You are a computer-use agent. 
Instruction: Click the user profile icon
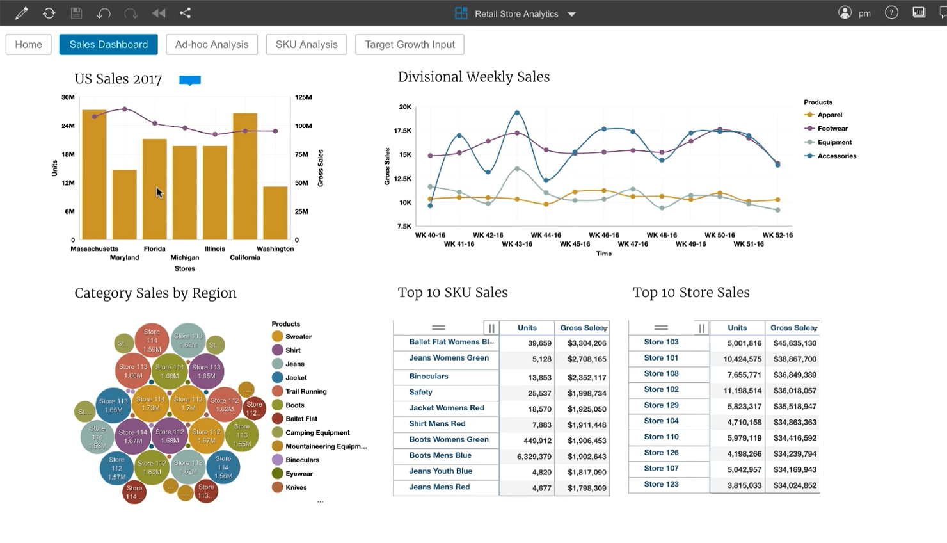pyautogui.click(x=845, y=13)
